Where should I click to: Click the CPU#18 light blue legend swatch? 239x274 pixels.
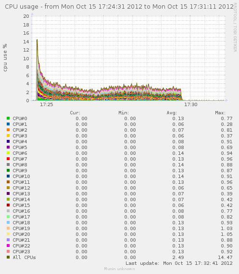pyautogui.click(x=8, y=222)
